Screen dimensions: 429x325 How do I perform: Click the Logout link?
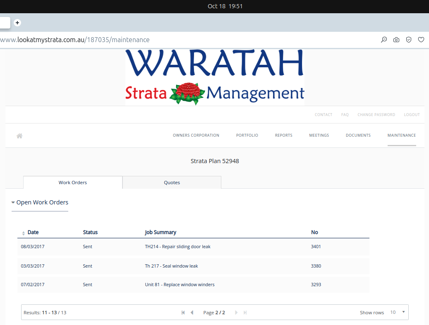point(412,115)
